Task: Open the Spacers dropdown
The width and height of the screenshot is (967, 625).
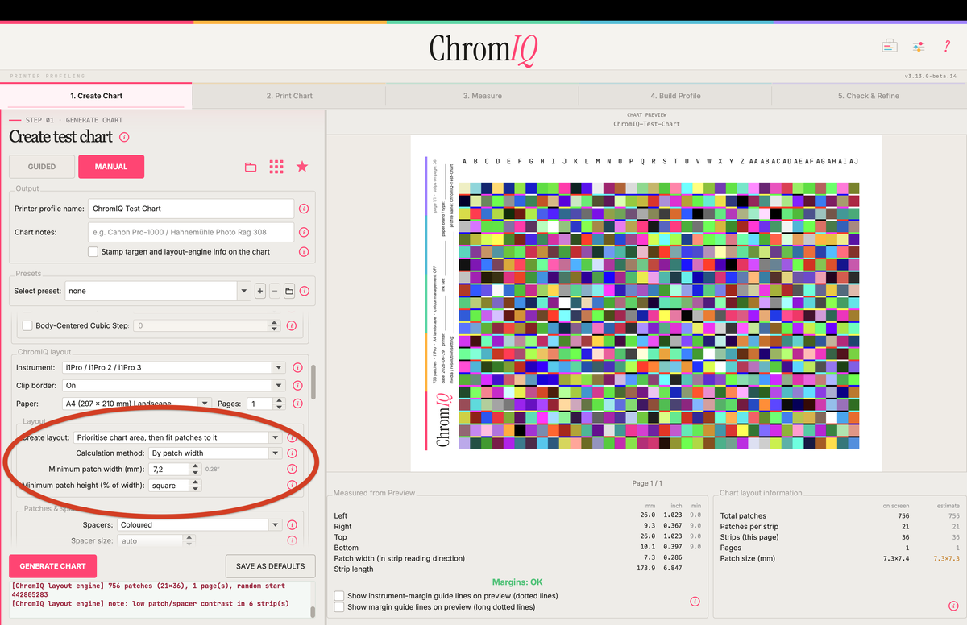Action: pyautogui.click(x=199, y=524)
